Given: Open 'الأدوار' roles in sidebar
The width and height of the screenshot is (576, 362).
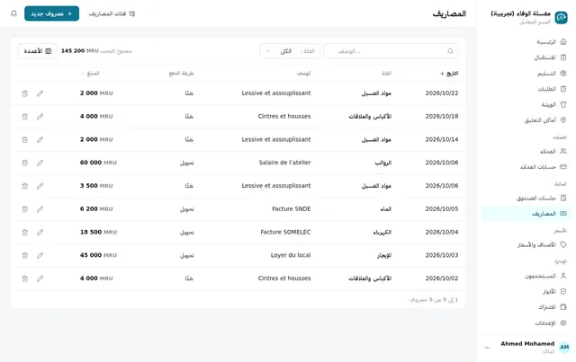Looking at the screenshot, I should 526,292.
